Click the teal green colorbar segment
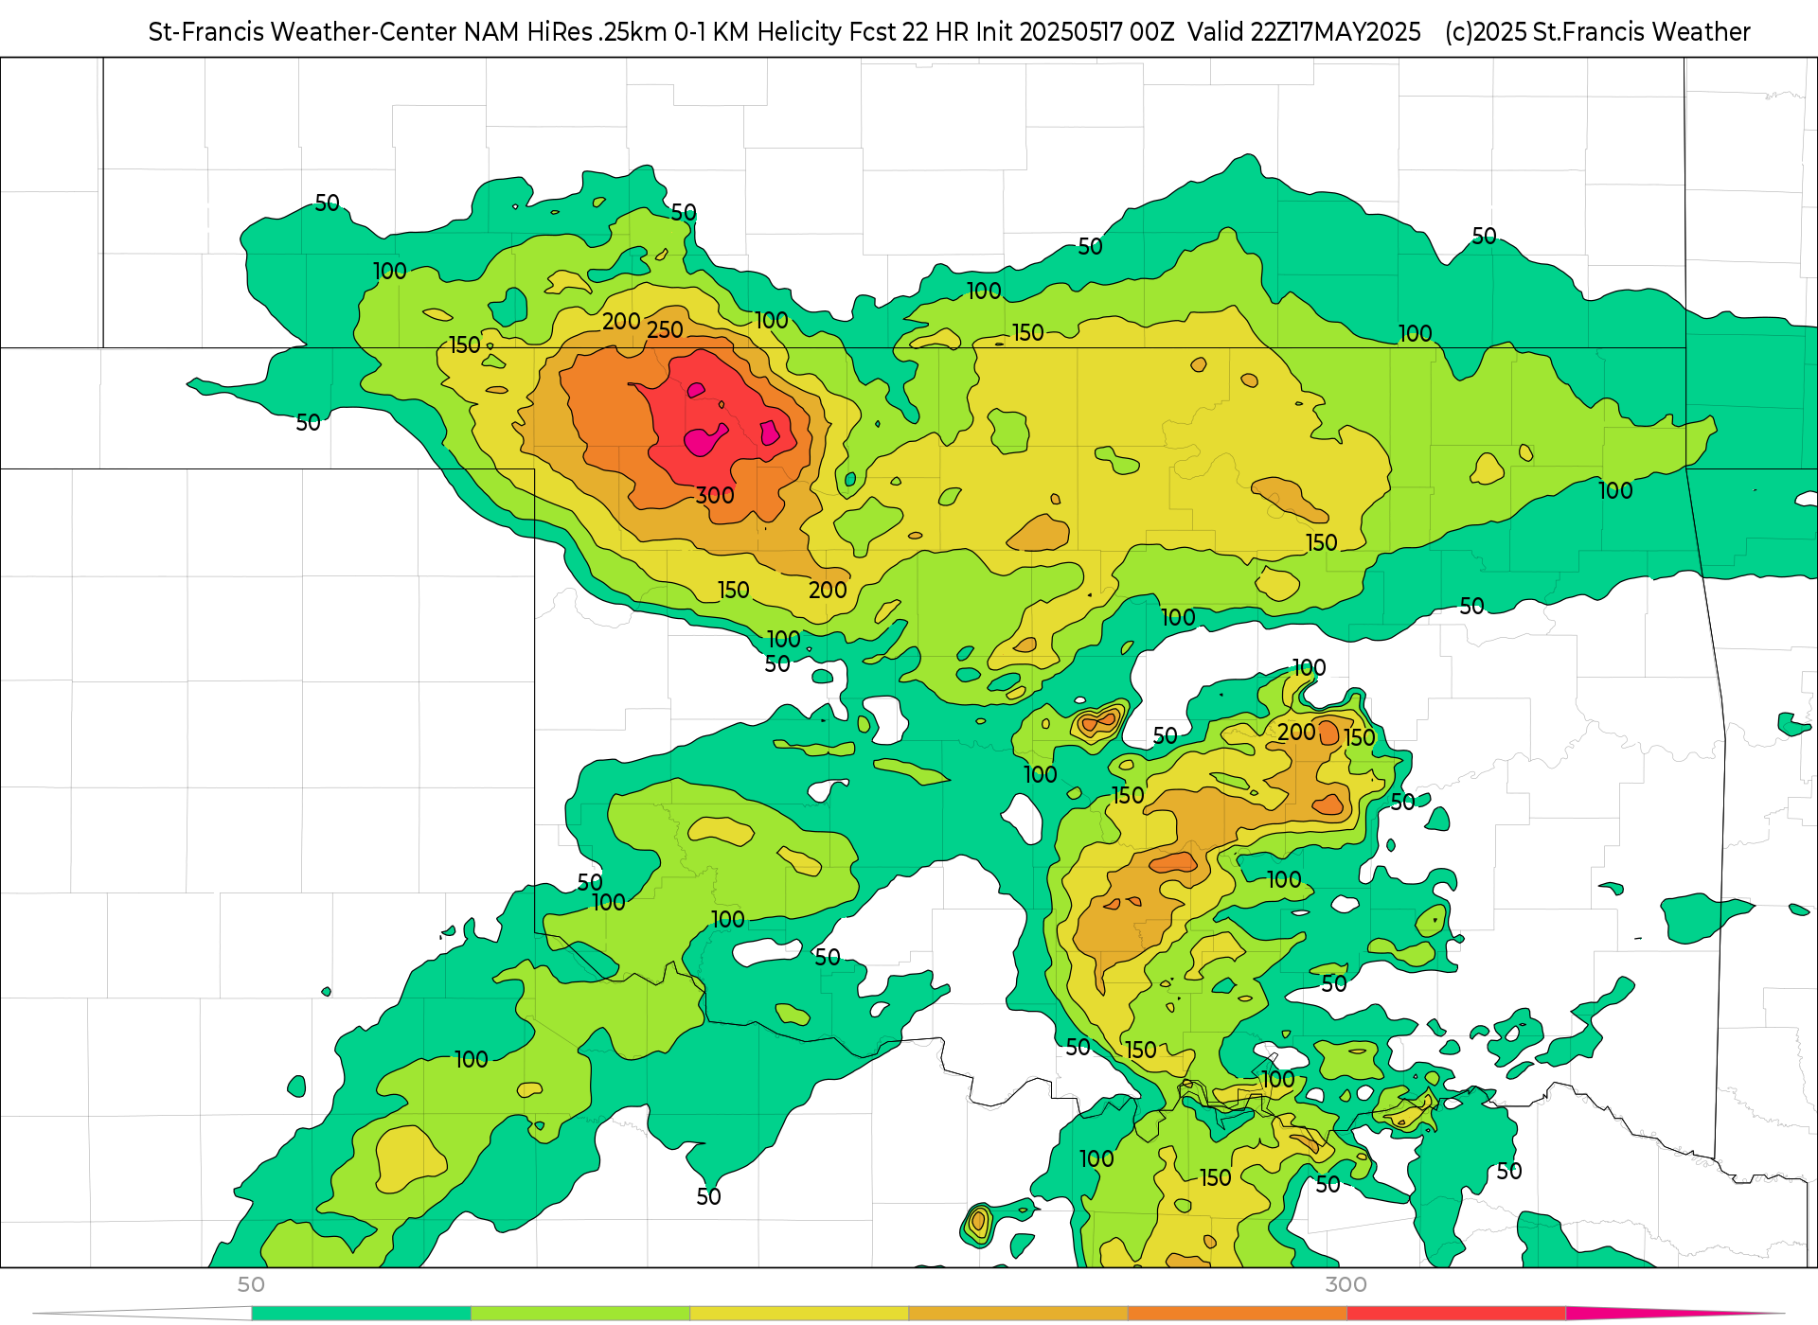The height and width of the screenshot is (1325, 1818). (x=361, y=1314)
